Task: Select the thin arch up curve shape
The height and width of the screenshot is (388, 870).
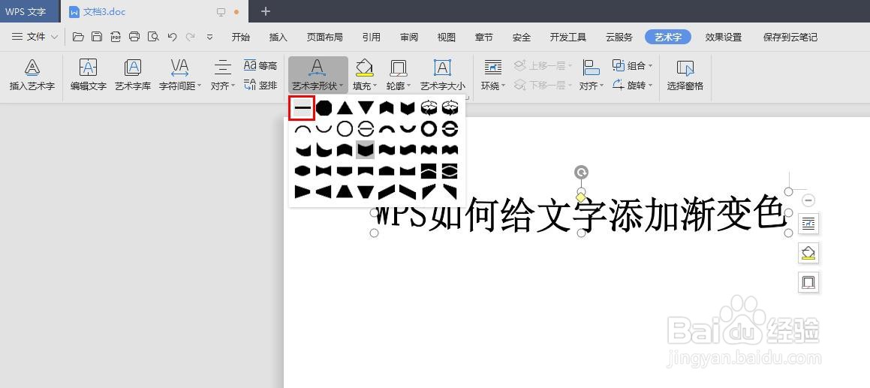Action: (x=303, y=129)
